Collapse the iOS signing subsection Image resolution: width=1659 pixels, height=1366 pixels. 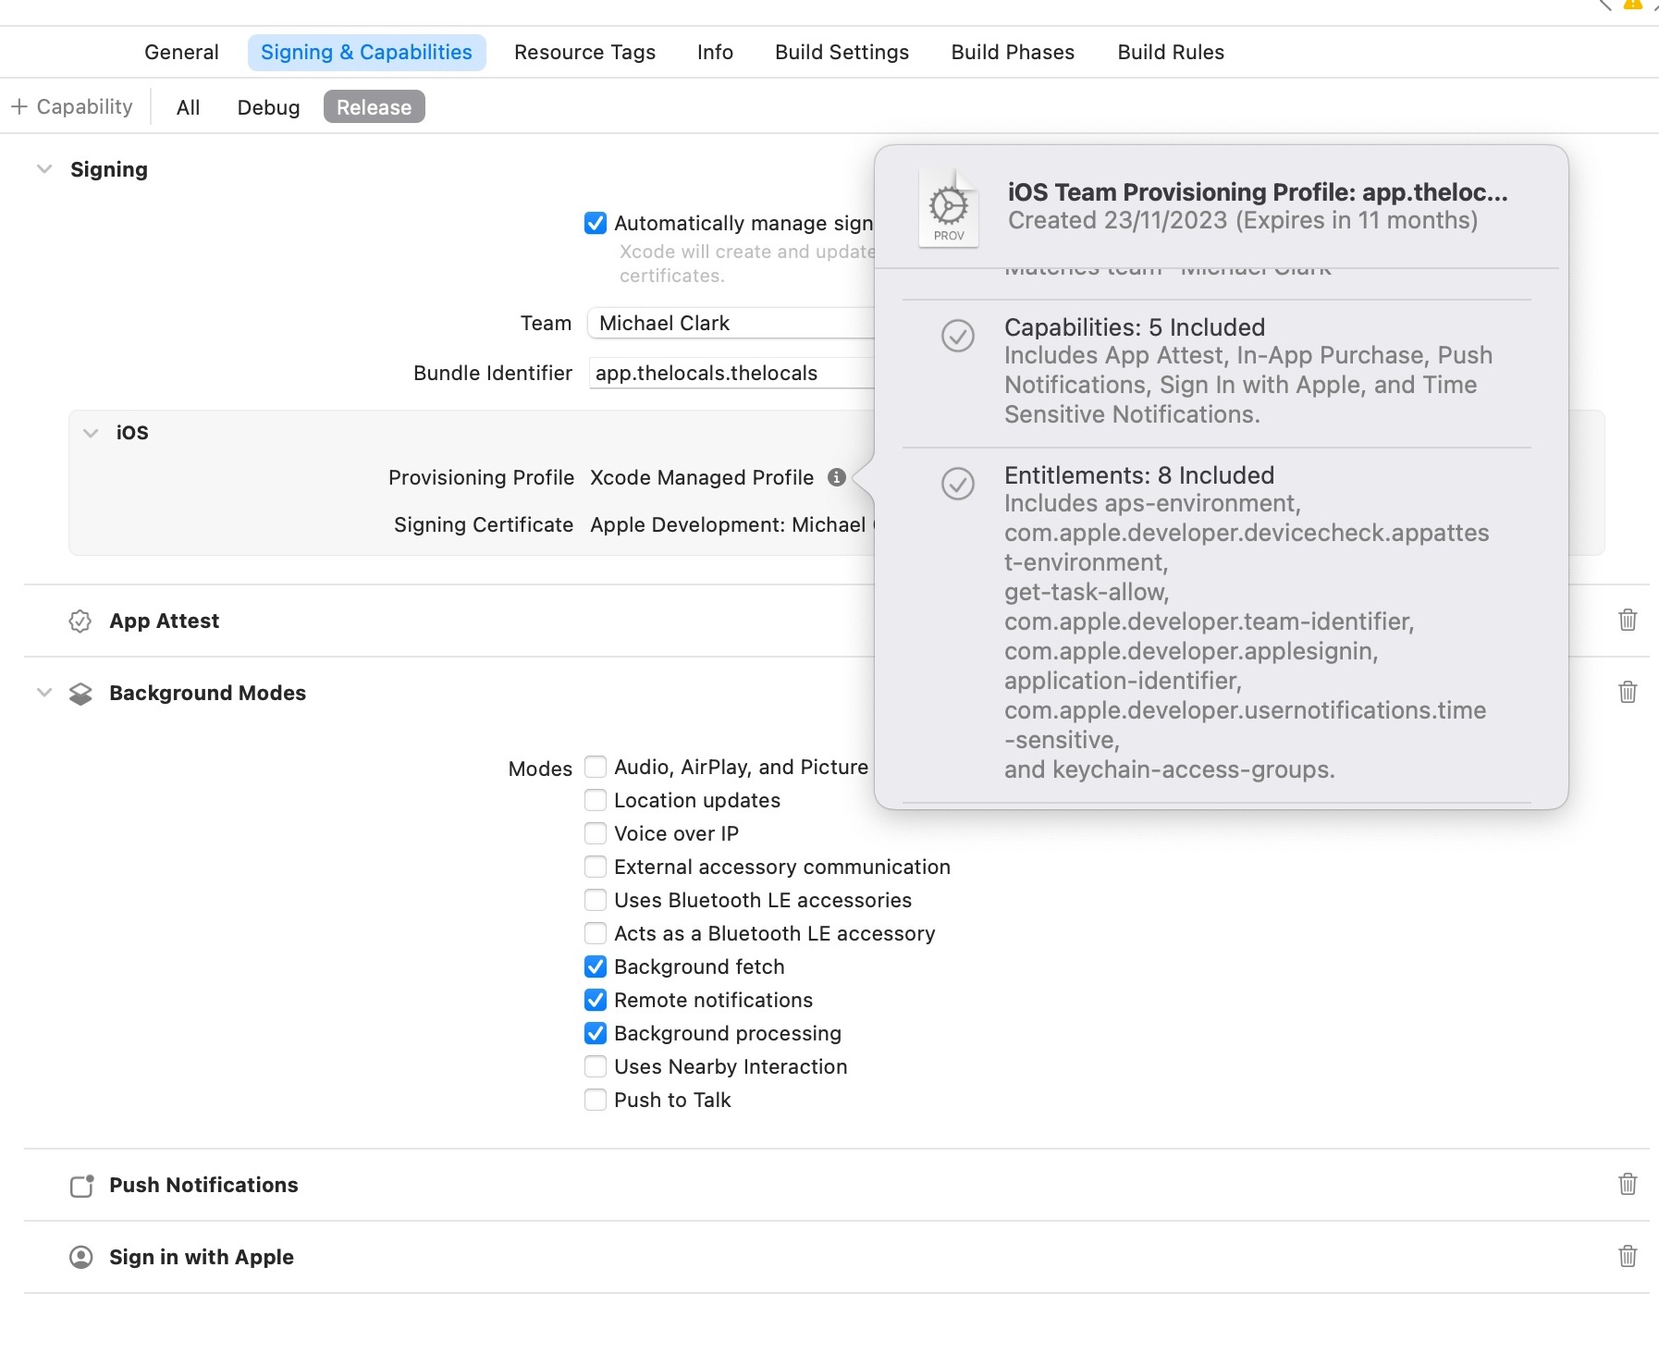(x=90, y=432)
